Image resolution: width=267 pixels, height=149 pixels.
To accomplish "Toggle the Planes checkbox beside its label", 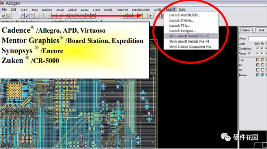I will [250, 53].
